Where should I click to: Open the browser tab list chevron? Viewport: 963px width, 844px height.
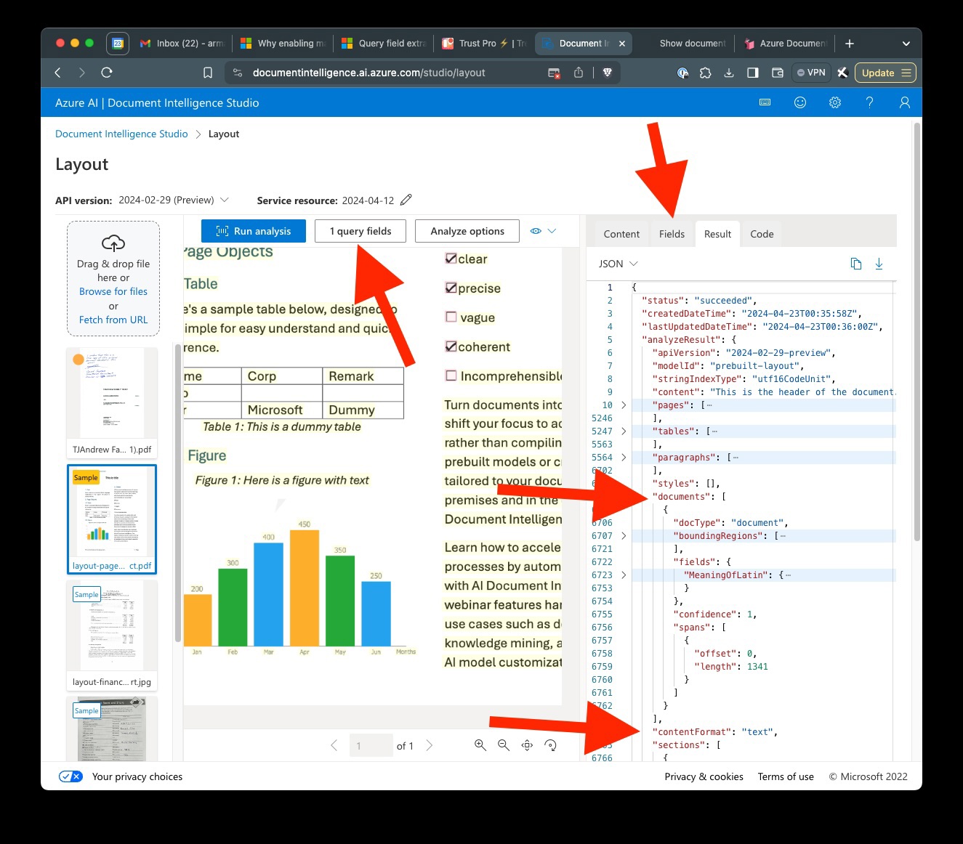pos(906,44)
